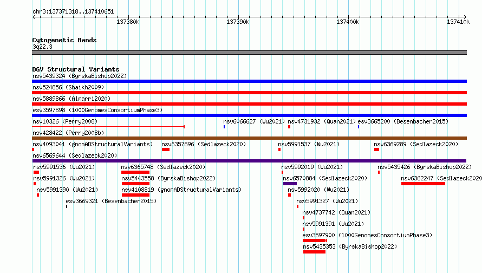Click the nsv5439324 (ByrskaBishop2022) variant label

tap(80, 76)
